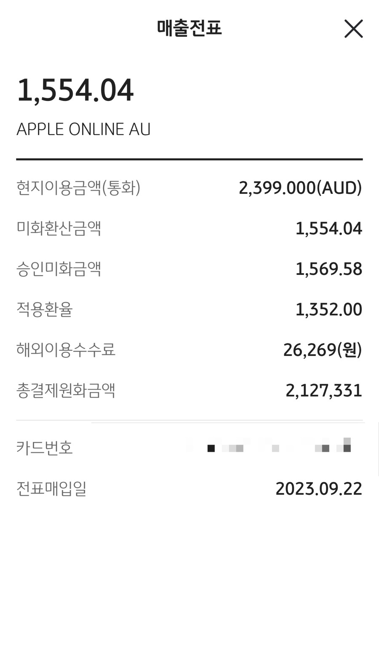Tap the 카드번호 label
The width and height of the screenshot is (379, 648).
tap(45, 447)
